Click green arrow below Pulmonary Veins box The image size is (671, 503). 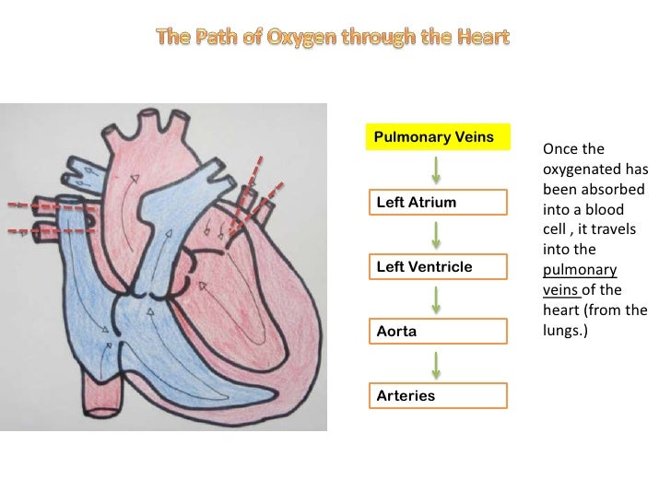click(436, 170)
